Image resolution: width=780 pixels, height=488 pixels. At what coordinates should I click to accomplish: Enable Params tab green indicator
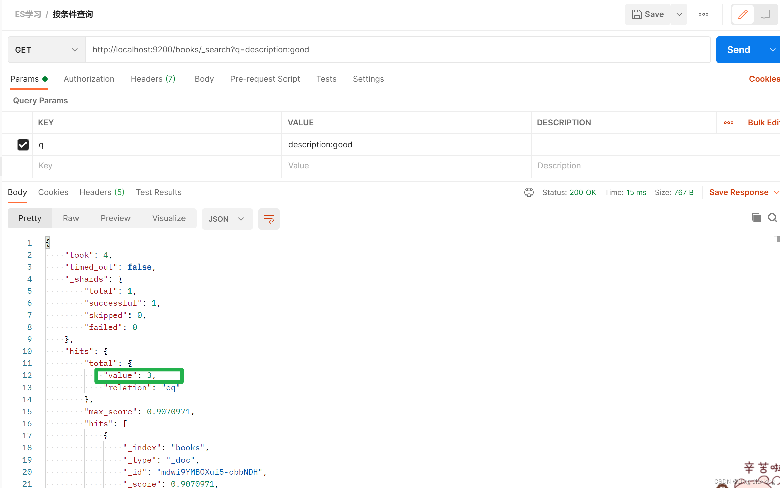pyautogui.click(x=46, y=78)
